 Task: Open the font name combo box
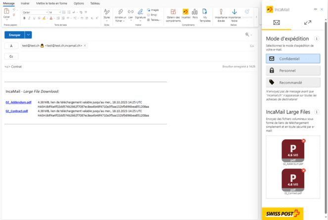[x=35, y=12]
